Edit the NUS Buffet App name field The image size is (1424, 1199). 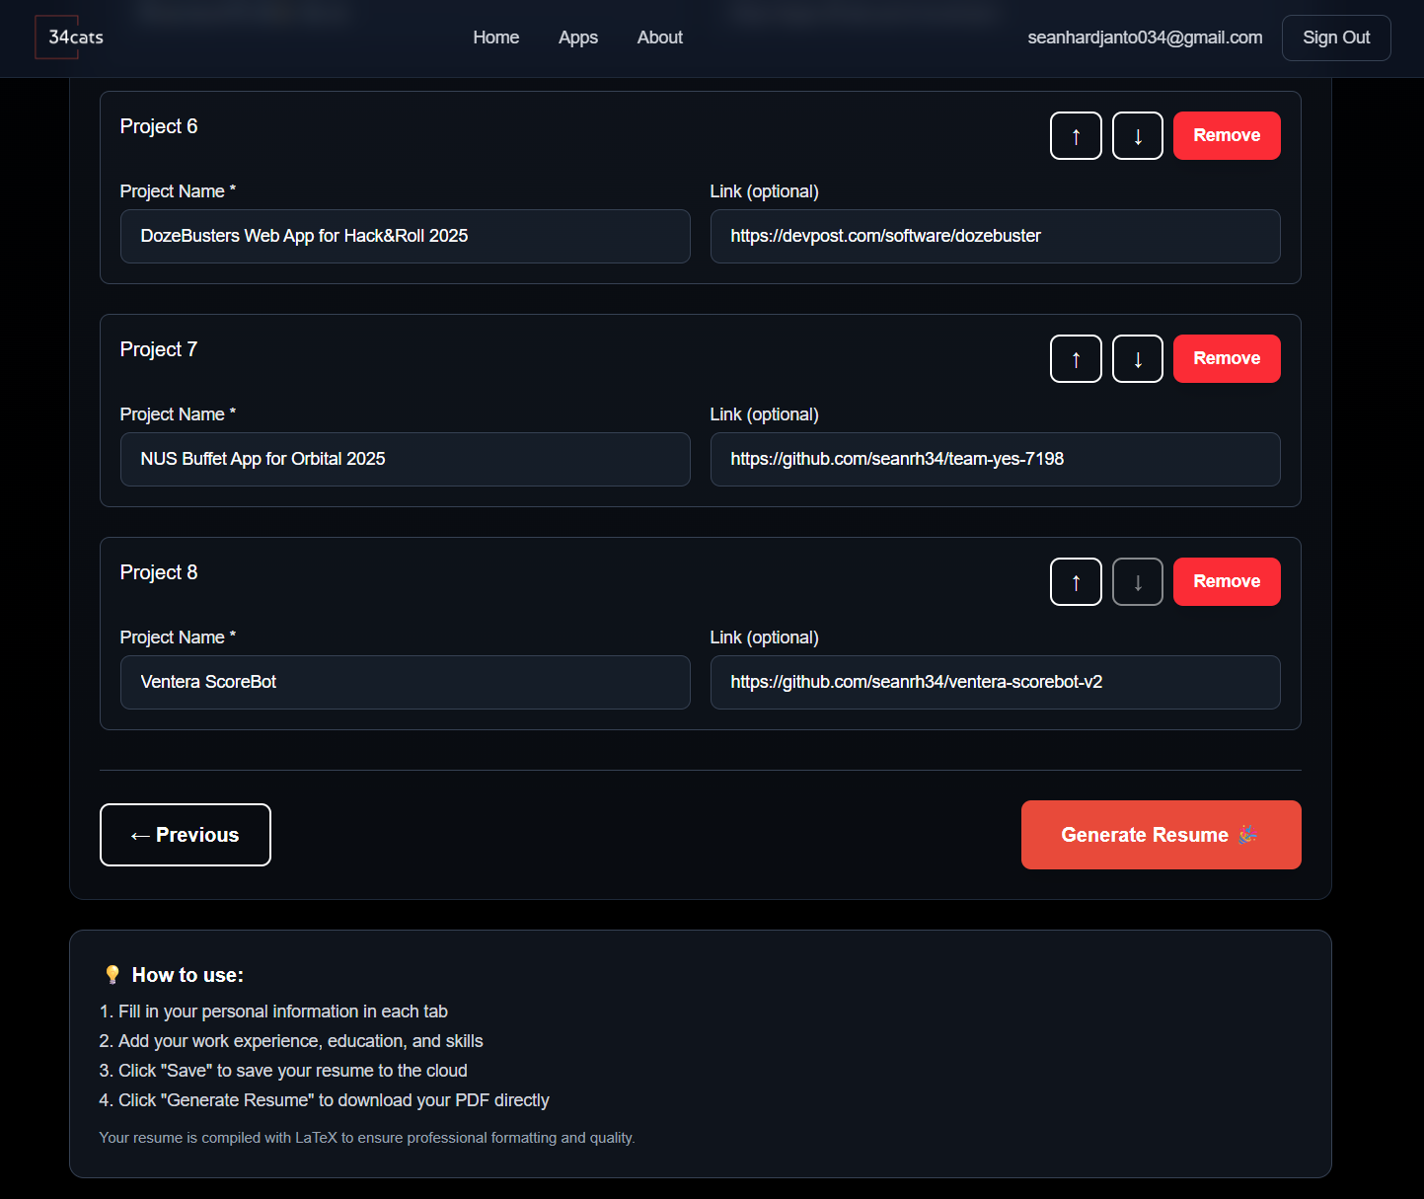click(405, 460)
